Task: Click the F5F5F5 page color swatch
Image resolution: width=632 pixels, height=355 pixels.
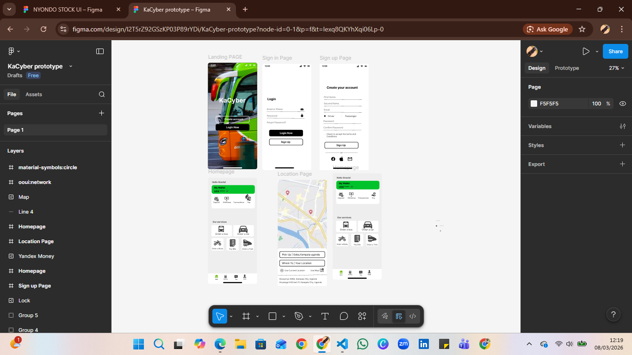Action: [x=534, y=104]
